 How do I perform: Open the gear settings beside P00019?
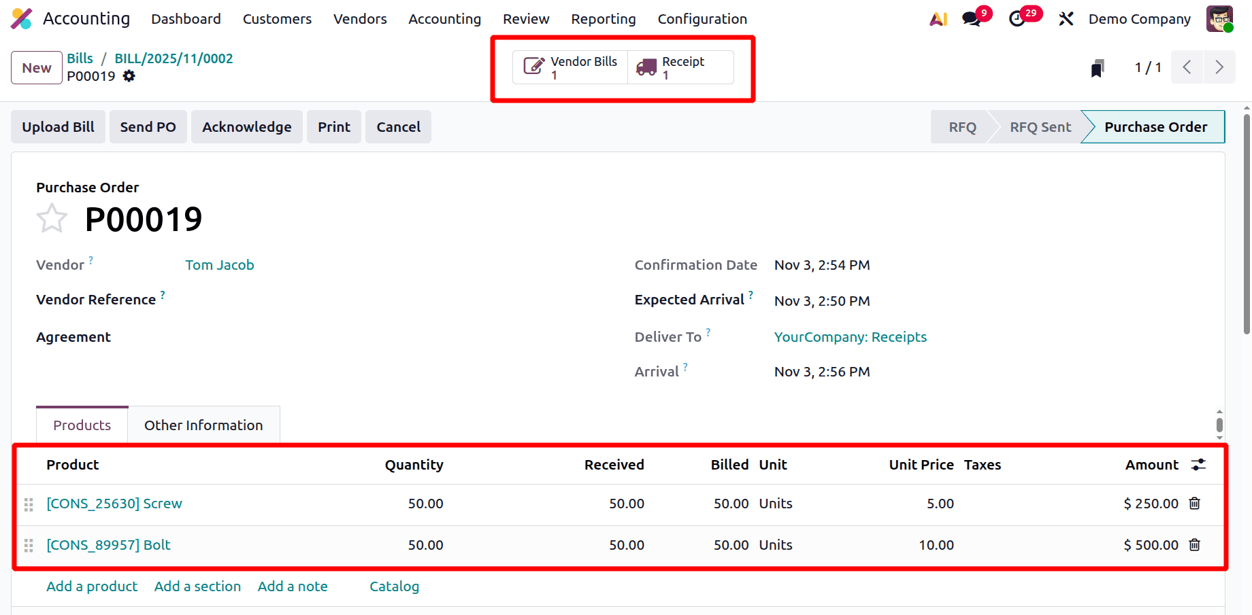point(129,76)
